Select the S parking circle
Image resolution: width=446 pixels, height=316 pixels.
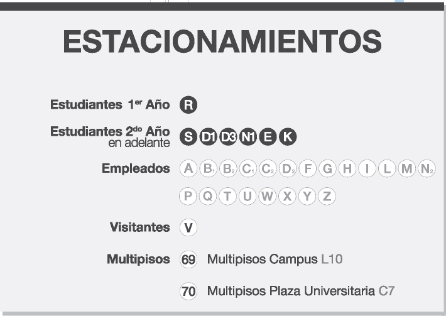click(188, 137)
